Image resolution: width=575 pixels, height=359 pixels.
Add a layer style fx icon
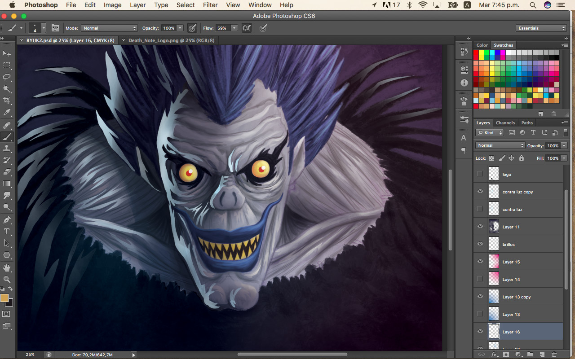click(494, 355)
